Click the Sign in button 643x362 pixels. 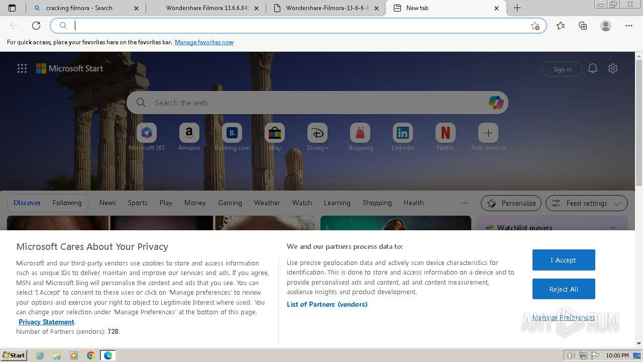[x=562, y=69]
